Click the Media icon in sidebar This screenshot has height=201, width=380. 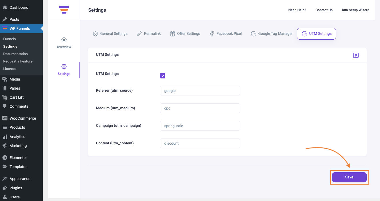coord(5,79)
